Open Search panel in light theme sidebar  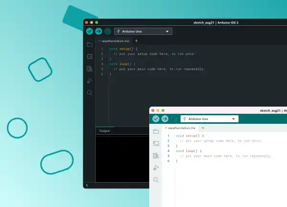tap(156, 180)
